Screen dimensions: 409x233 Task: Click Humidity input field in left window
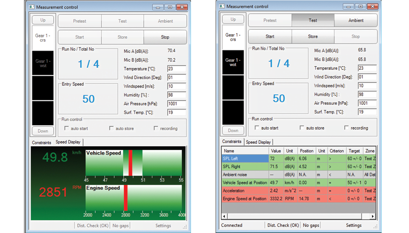coord(176,95)
